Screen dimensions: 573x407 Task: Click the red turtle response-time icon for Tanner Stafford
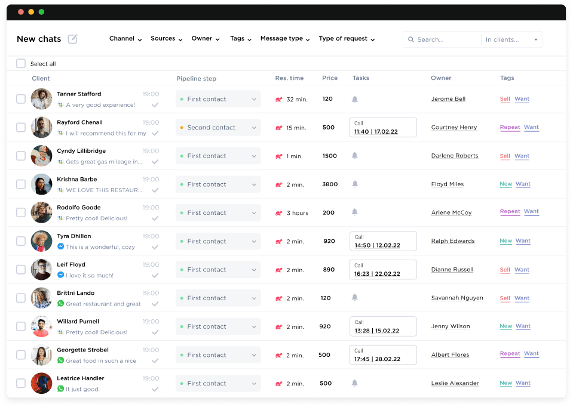pyautogui.click(x=278, y=99)
